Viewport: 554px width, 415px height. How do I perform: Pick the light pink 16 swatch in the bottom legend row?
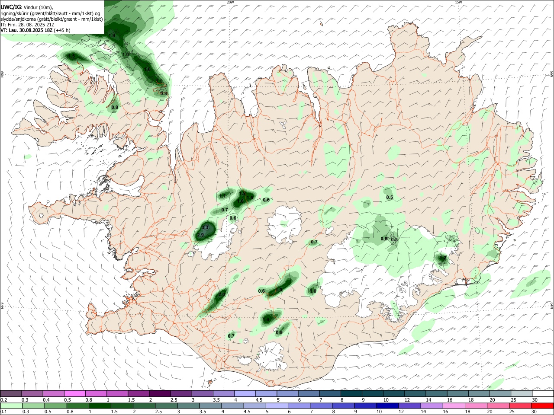tap(454, 405)
